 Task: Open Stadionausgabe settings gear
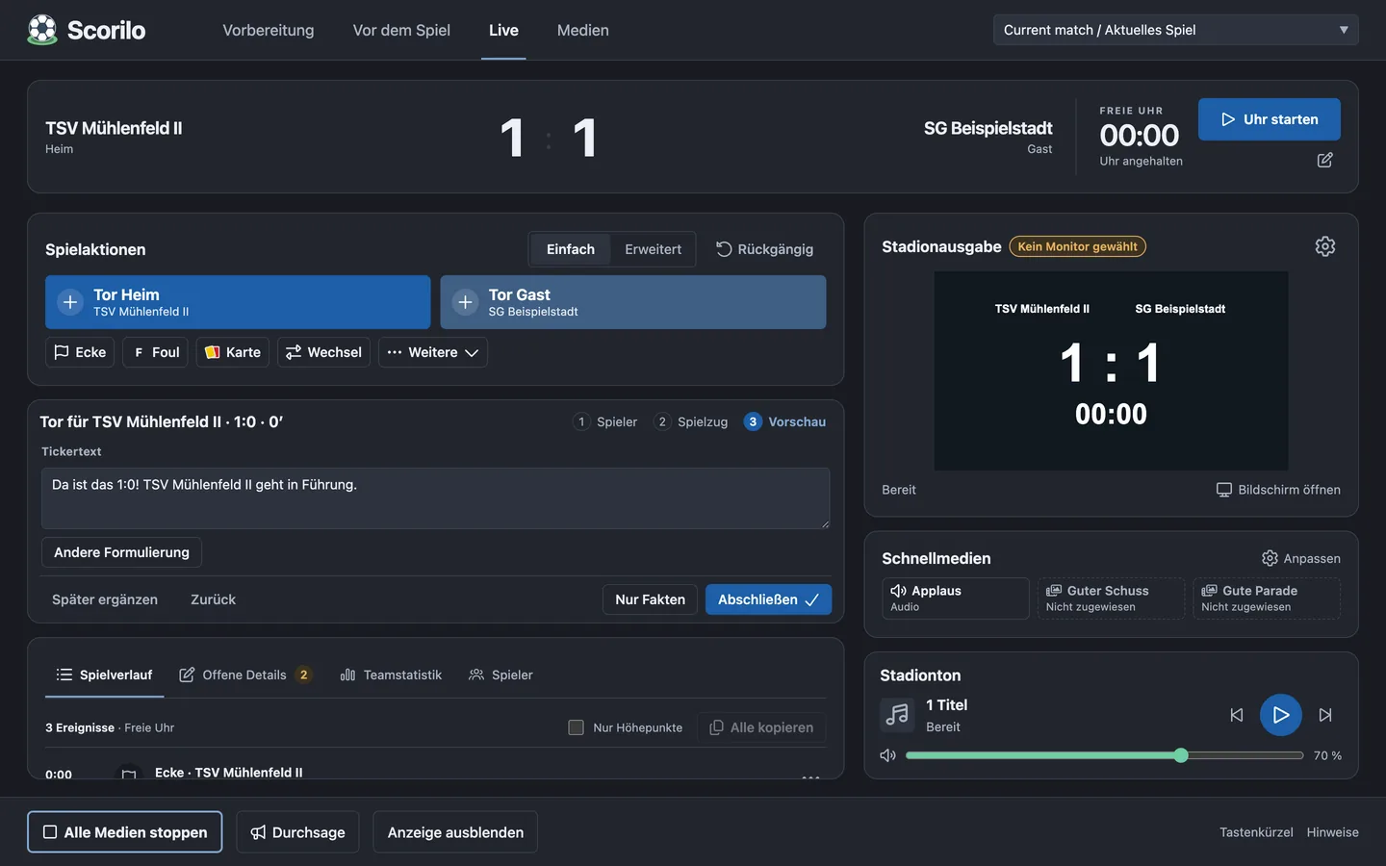(x=1324, y=246)
